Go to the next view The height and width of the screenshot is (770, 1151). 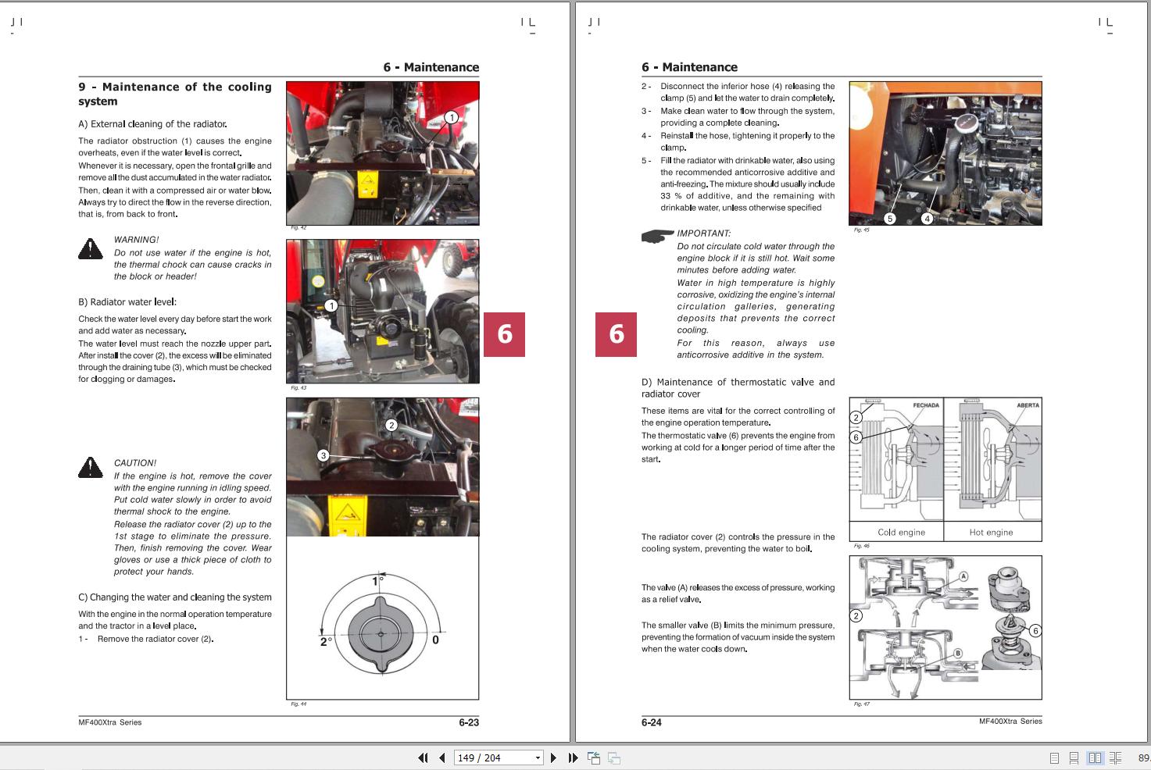click(x=614, y=758)
